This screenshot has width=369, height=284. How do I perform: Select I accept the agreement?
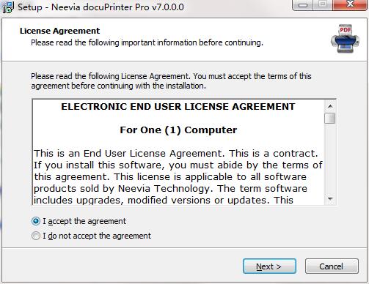coord(36,221)
